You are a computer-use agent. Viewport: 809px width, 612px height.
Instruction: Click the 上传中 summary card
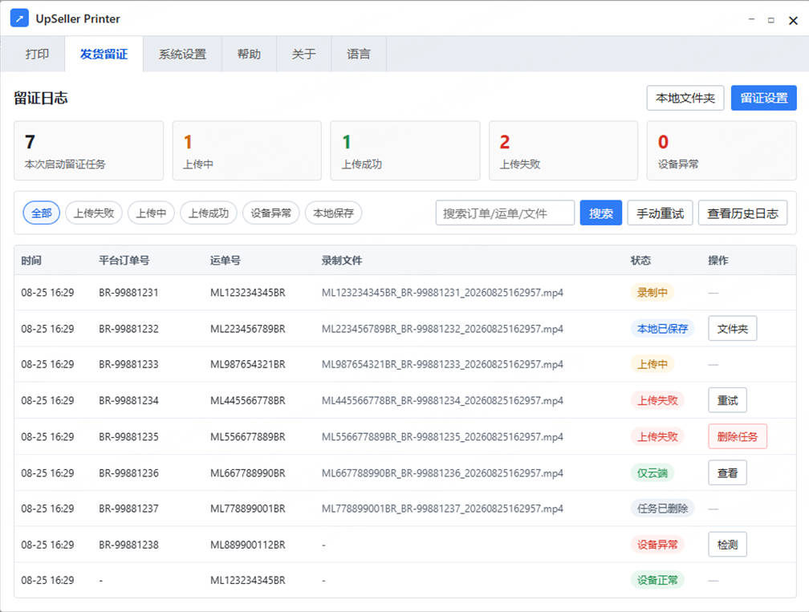click(246, 151)
